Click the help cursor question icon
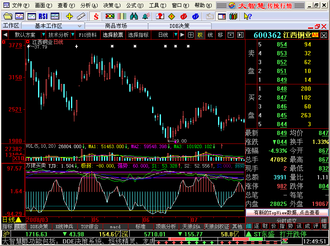 (x=248, y=16)
